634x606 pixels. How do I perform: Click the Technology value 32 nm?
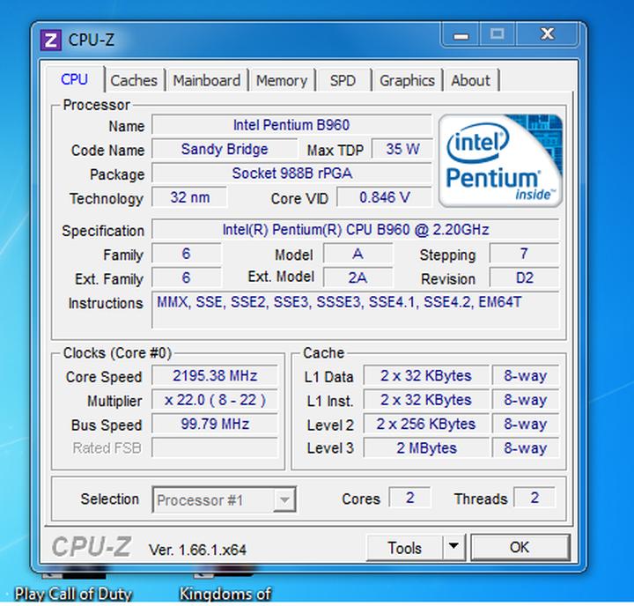(x=189, y=198)
